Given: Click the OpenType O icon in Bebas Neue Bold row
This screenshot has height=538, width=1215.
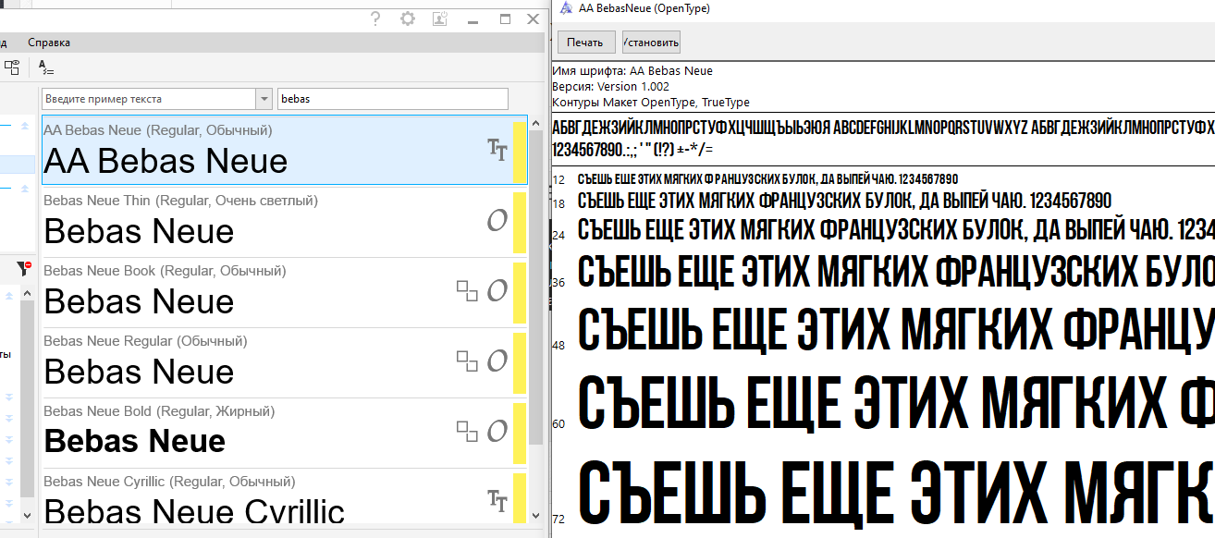Looking at the screenshot, I should point(497,431).
